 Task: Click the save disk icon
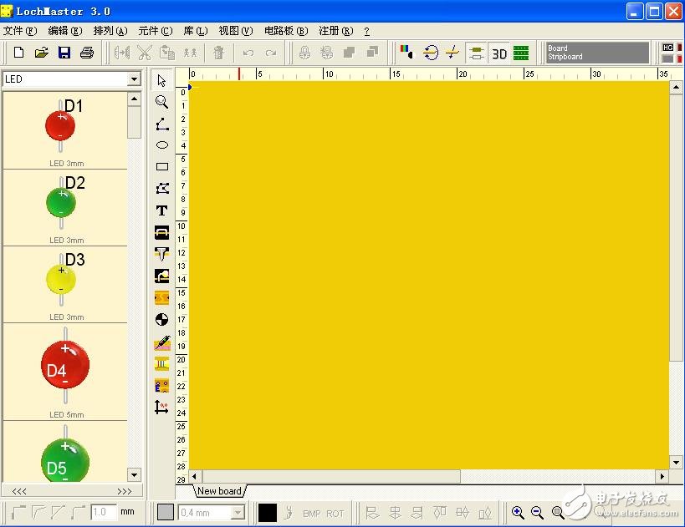point(64,53)
